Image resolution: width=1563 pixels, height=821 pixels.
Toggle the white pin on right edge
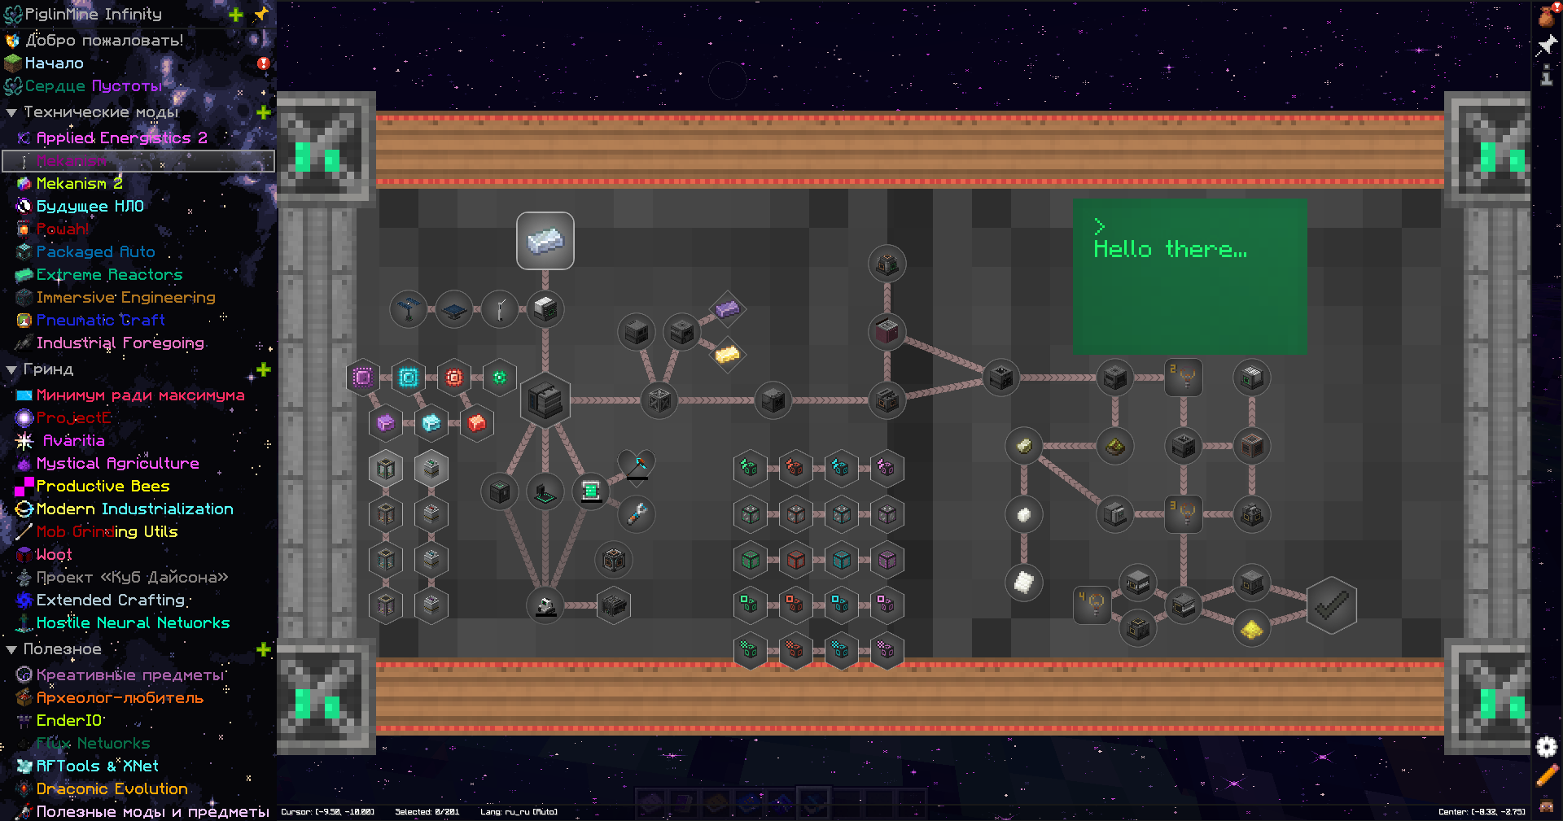point(1547,45)
